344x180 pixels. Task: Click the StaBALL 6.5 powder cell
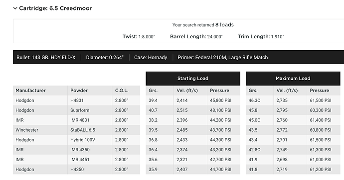click(90, 130)
